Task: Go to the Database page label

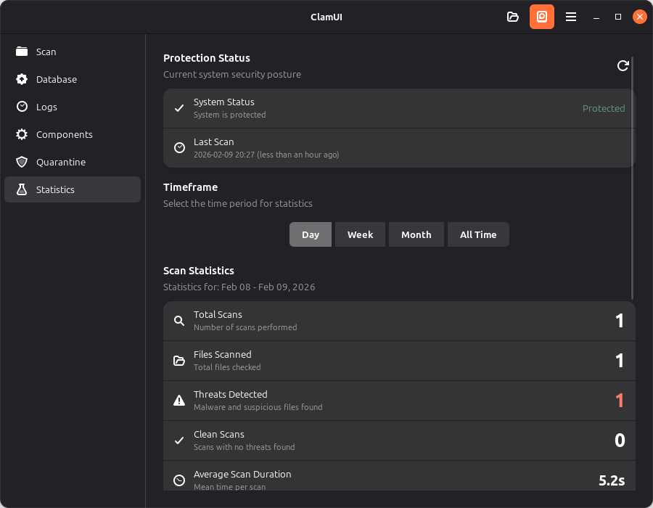Action: [x=57, y=79]
